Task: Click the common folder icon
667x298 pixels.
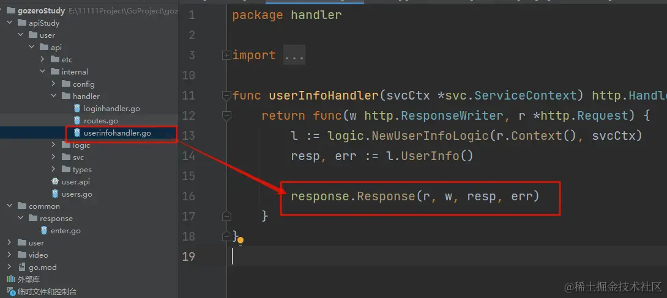Action: (22, 206)
